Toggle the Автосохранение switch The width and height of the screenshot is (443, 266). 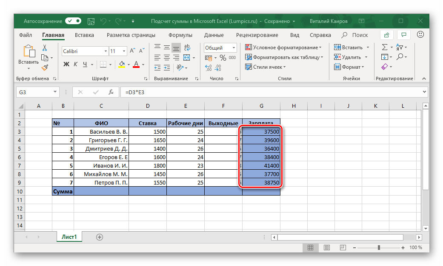[x=73, y=21]
